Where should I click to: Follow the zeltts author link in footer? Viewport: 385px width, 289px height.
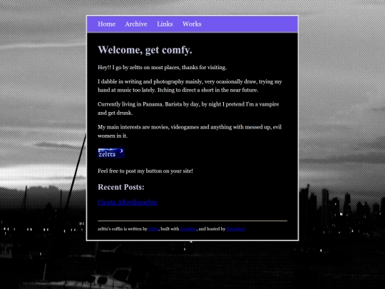pyautogui.click(x=153, y=229)
